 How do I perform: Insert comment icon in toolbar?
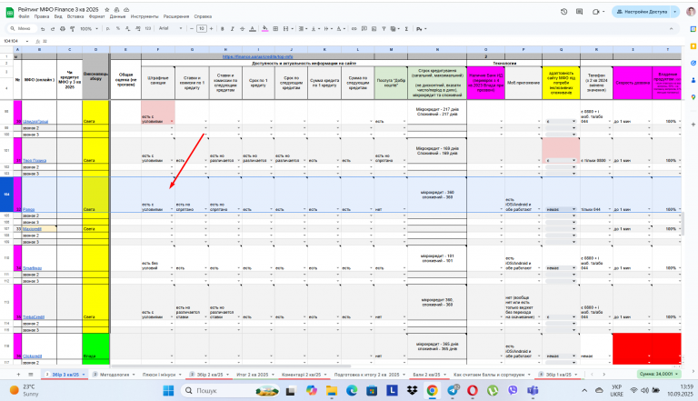pos(364,28)
